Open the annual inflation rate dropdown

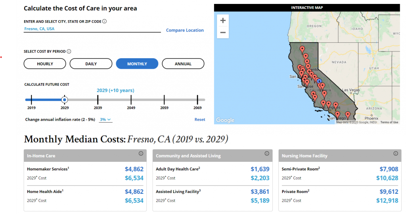tap(105, 120)
